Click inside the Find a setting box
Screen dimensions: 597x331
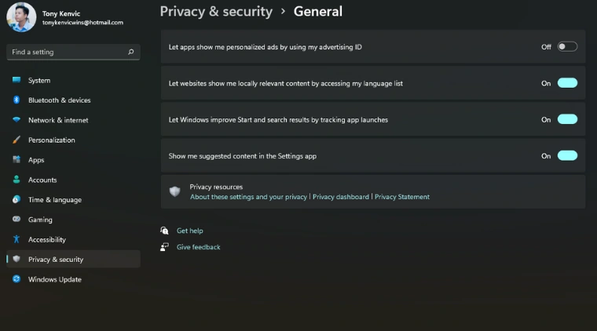coord(67,52)
